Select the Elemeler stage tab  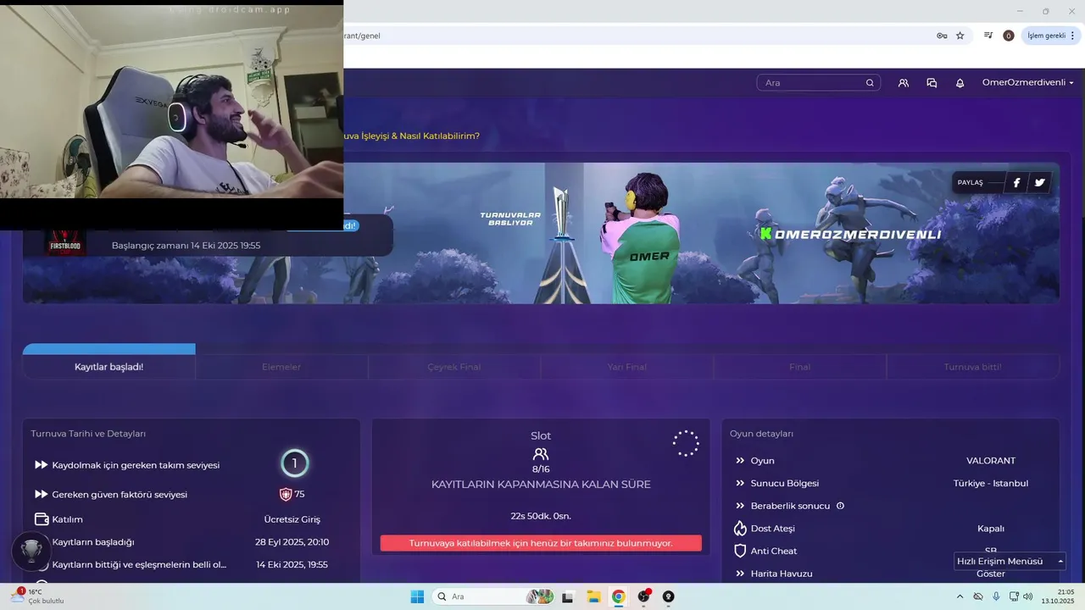coord(281,367)
